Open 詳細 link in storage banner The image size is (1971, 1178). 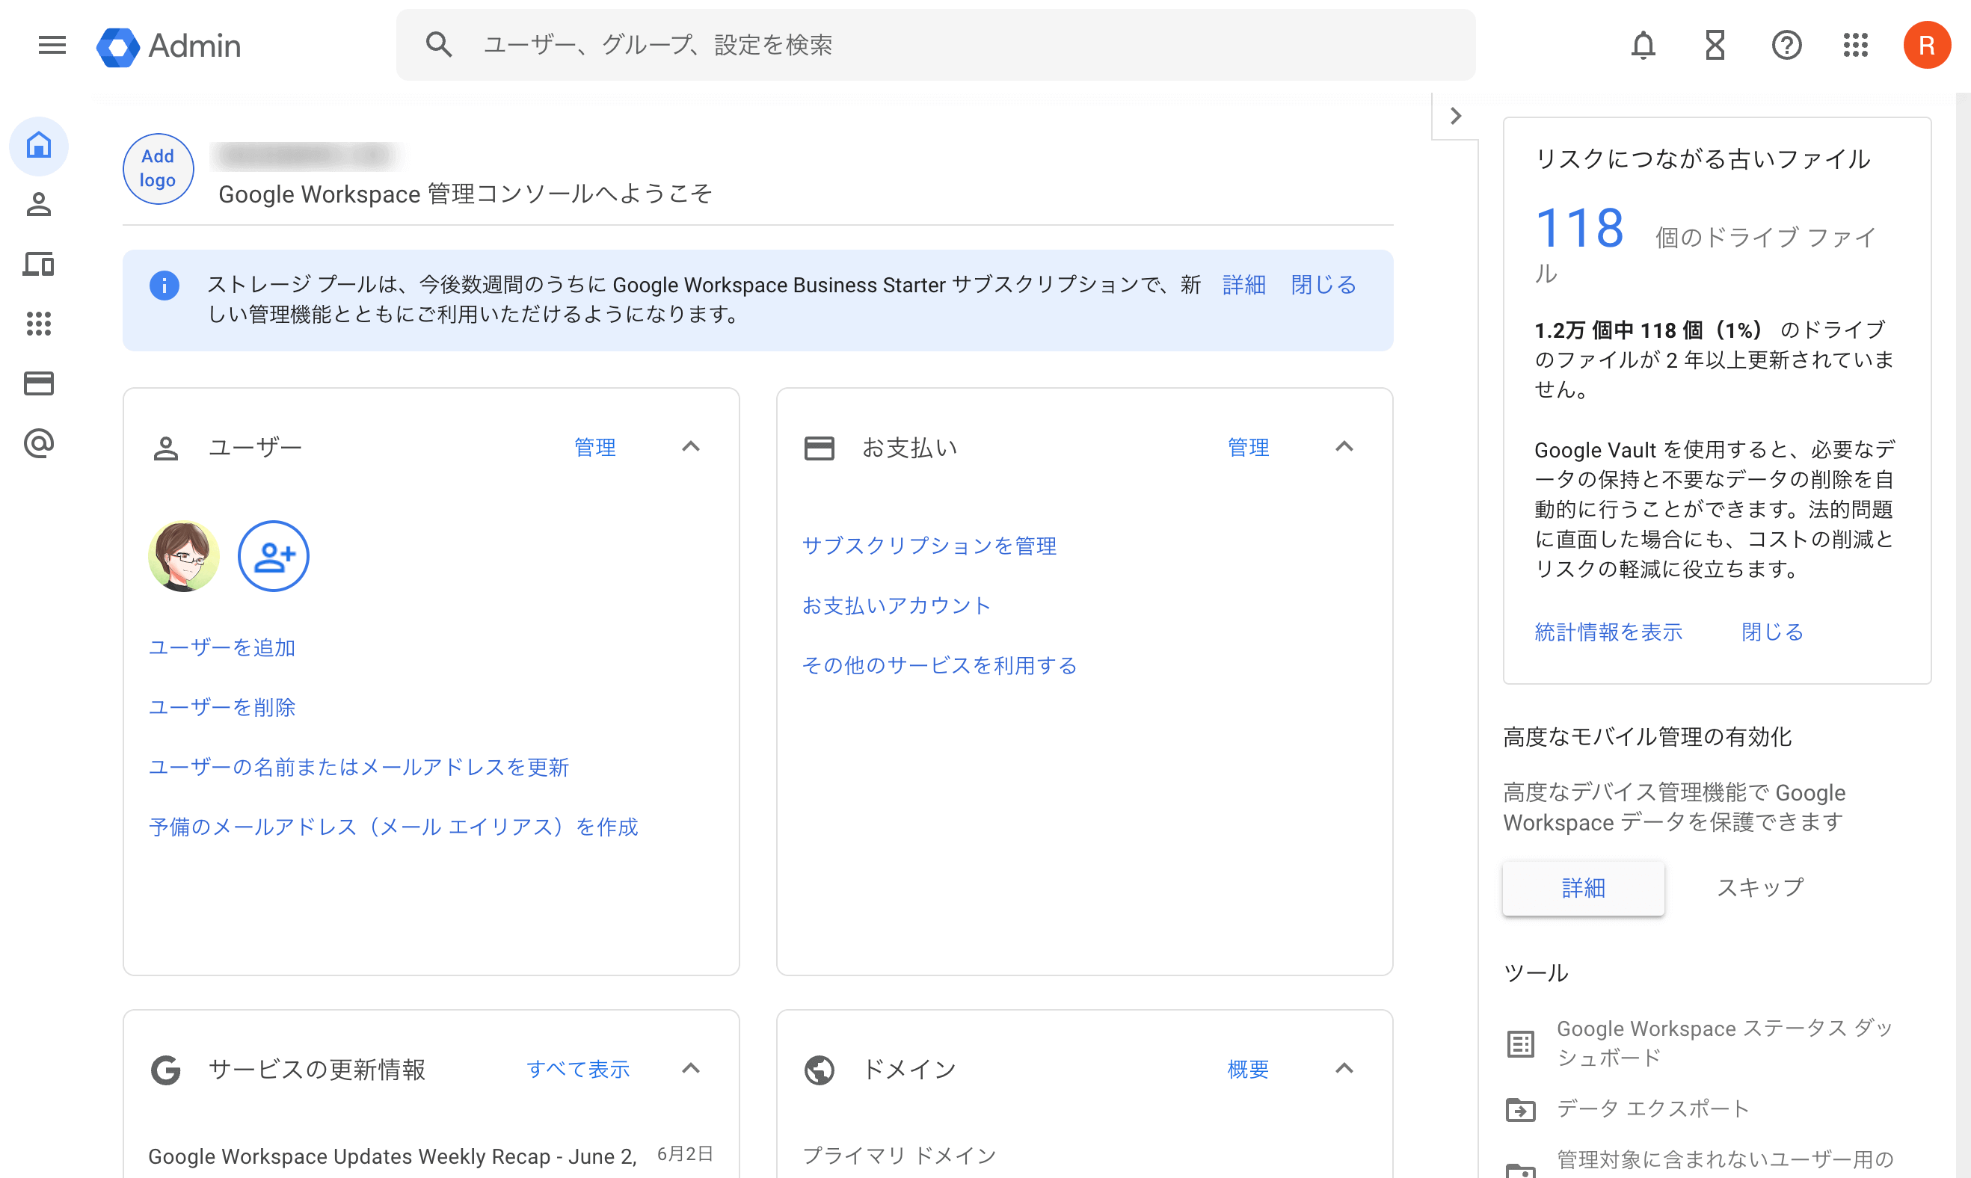[1243, 285]
